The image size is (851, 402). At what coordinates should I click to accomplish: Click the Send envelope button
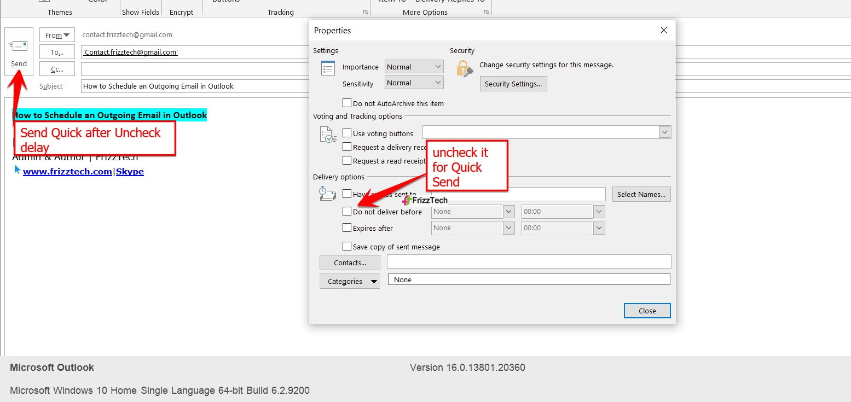pos(19,51)
